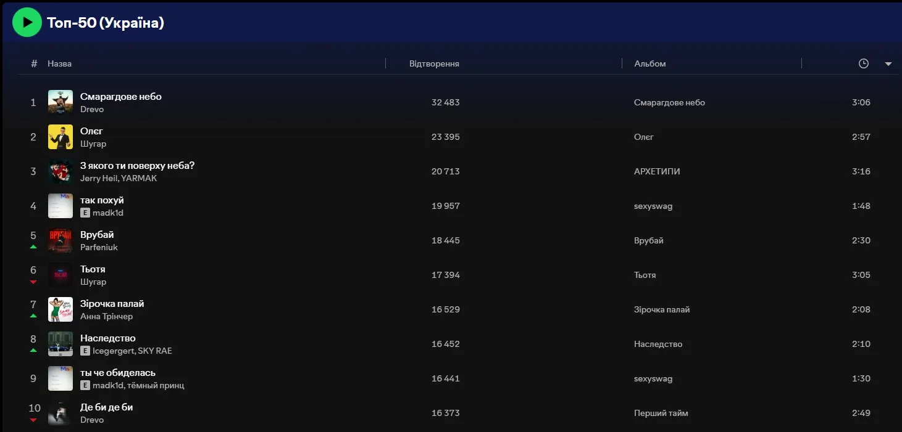Sort by the Назва column header
Viewport: 902px width, 432px height.
(x=59, y=63)
